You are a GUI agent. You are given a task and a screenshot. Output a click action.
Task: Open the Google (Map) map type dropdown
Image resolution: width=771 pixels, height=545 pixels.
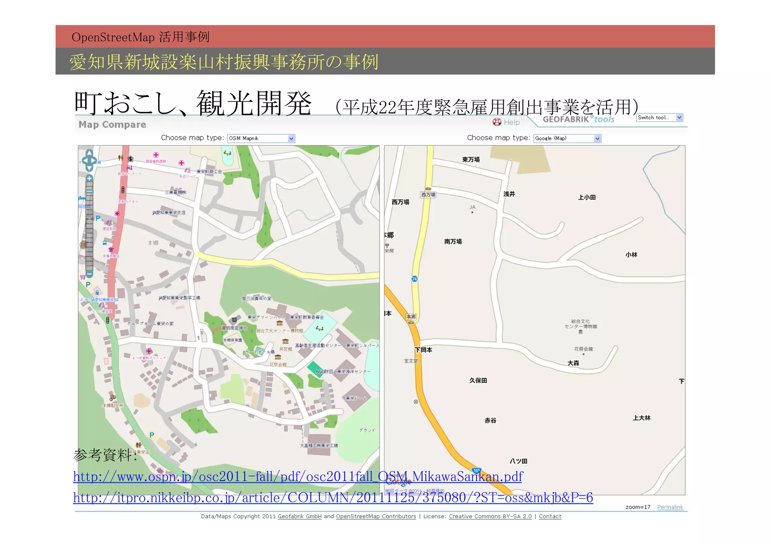(567, 139)
